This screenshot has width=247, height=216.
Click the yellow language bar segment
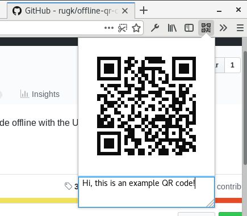click(39, 200)
